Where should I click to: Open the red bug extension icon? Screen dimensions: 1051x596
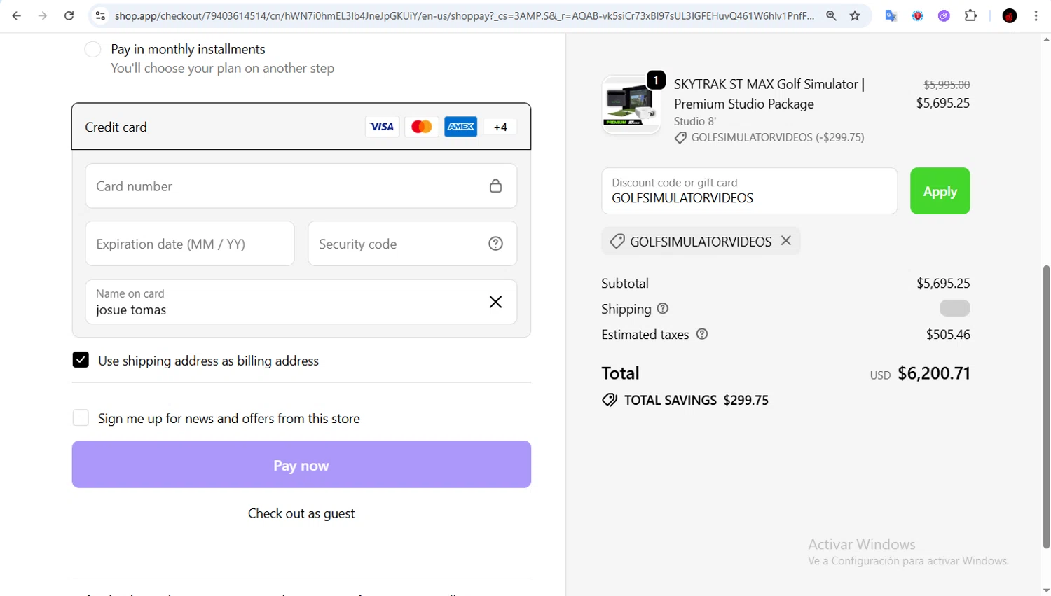(918, 15)
